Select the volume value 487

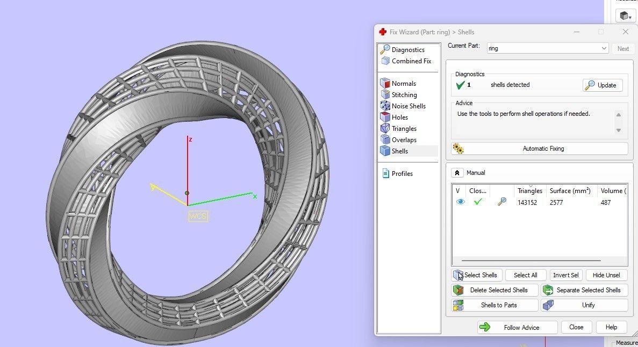click(605, 203)
